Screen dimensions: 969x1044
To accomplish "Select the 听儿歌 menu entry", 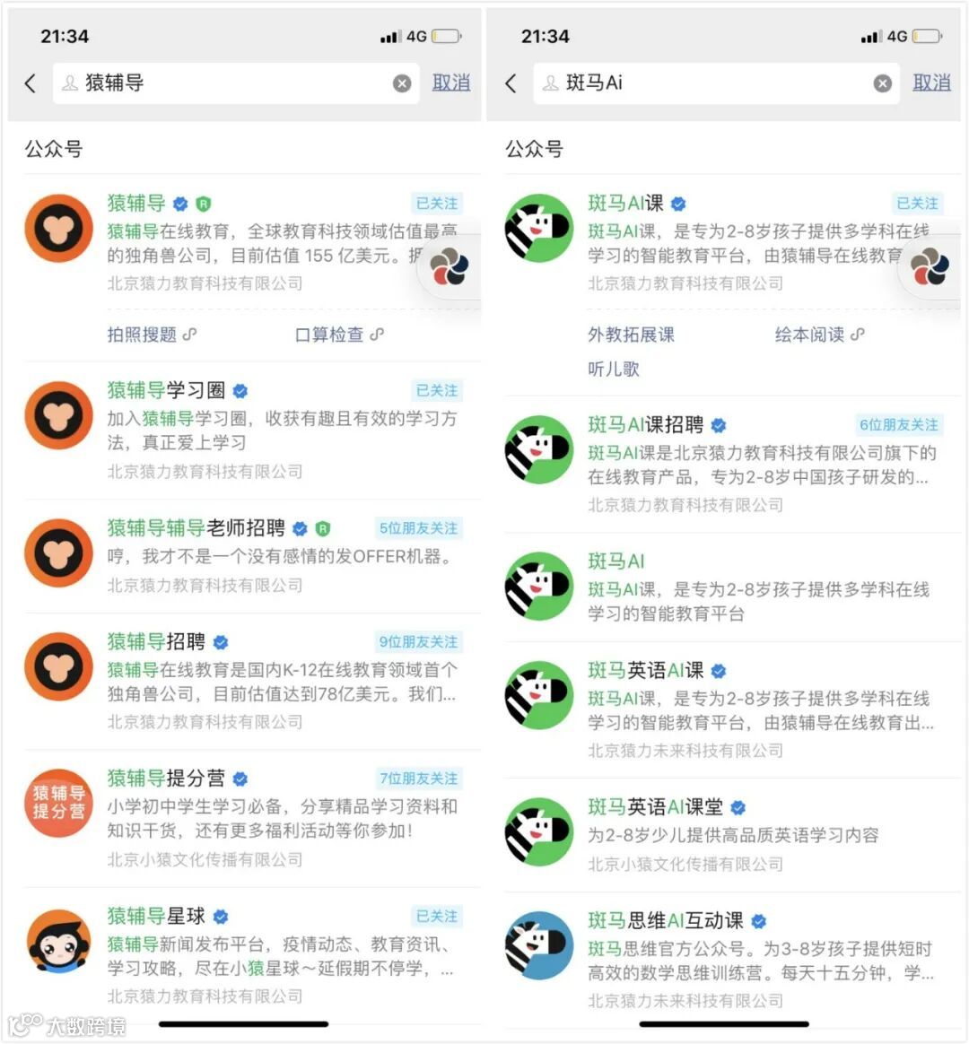I will (x=614, y=369).
